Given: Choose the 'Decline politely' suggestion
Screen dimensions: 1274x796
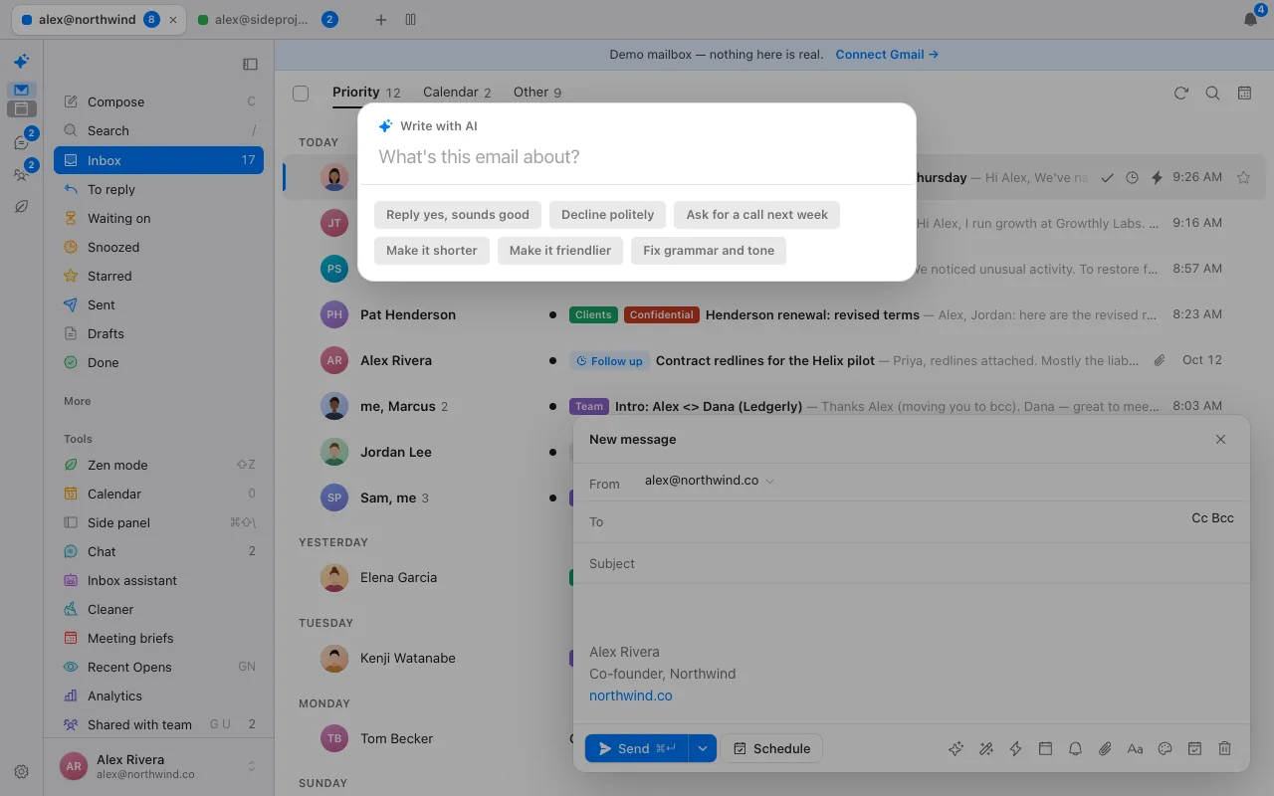Looking at the screenshot, I should (x=608, y=215).
